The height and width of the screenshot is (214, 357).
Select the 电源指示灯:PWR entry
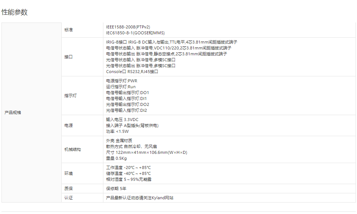[x=121, y=81]
